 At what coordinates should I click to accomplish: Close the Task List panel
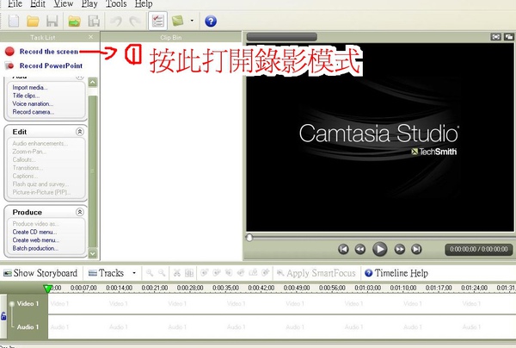click(x=91, y=37)
